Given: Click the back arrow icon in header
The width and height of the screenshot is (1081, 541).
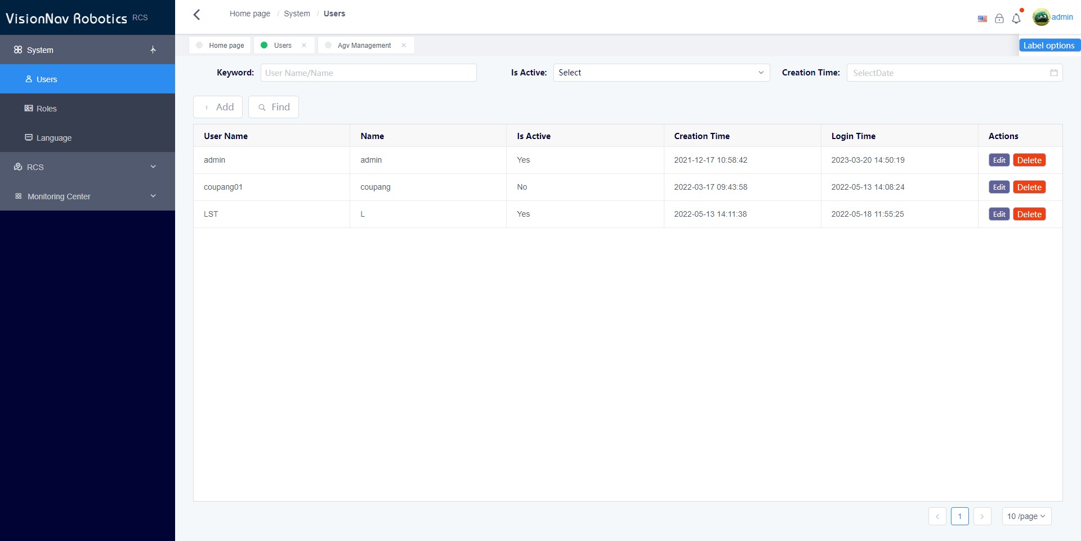Looking at the screenshot, I should (196, 15).
